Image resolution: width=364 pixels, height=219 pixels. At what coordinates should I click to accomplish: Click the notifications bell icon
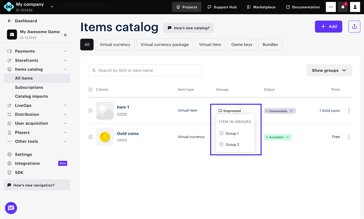point(343,7)
